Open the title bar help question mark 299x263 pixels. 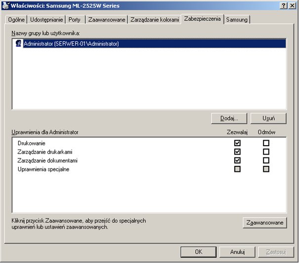284,6
